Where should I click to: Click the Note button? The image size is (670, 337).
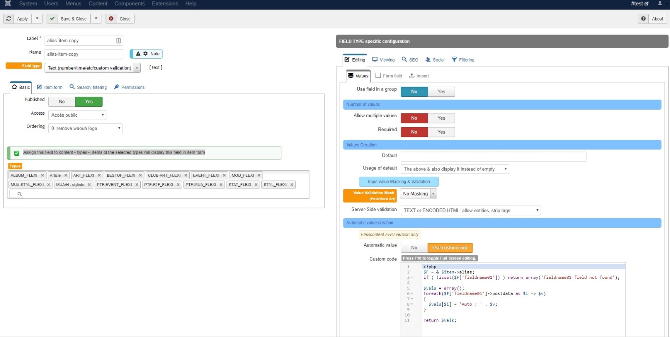point(146,54)
